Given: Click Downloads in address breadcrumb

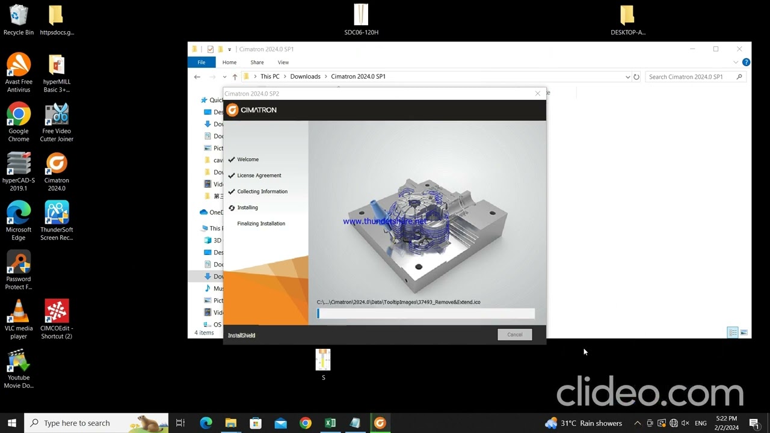Looking at the screenshot, I should 305,77.
